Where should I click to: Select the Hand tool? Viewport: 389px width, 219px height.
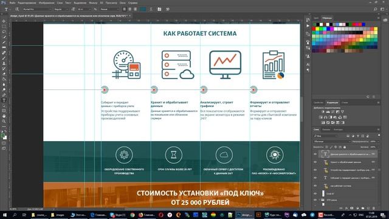(x=4, y=116)
